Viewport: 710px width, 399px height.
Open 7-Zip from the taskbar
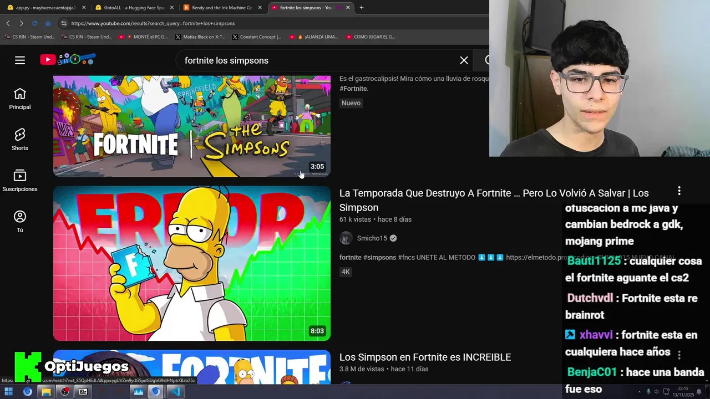83,392
